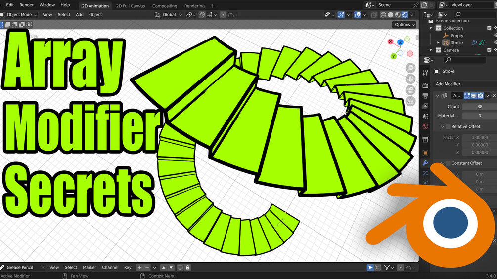This screenshot has width=497, height=279.
Task: Open the viewport Add menu
Action: coord(80,14)
